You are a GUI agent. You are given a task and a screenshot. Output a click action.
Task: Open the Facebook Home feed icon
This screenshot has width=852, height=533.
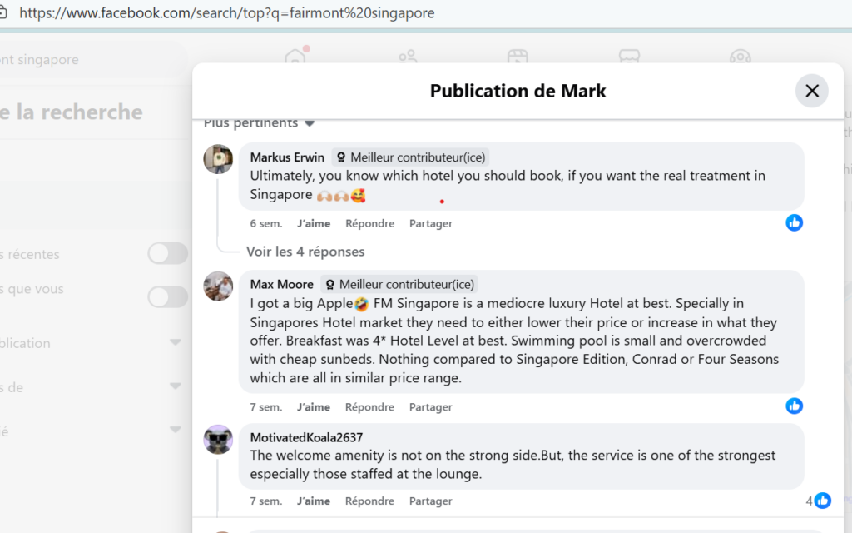point(295,58)
